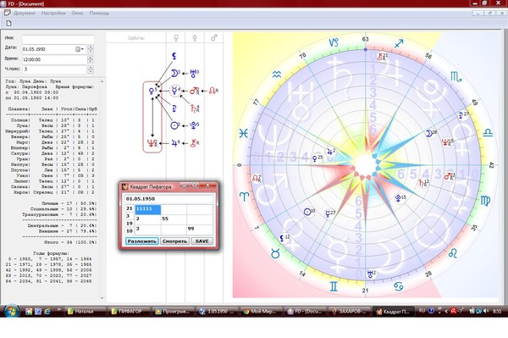
Task: Open the Настройки menu
Action: tap(53, 14)
